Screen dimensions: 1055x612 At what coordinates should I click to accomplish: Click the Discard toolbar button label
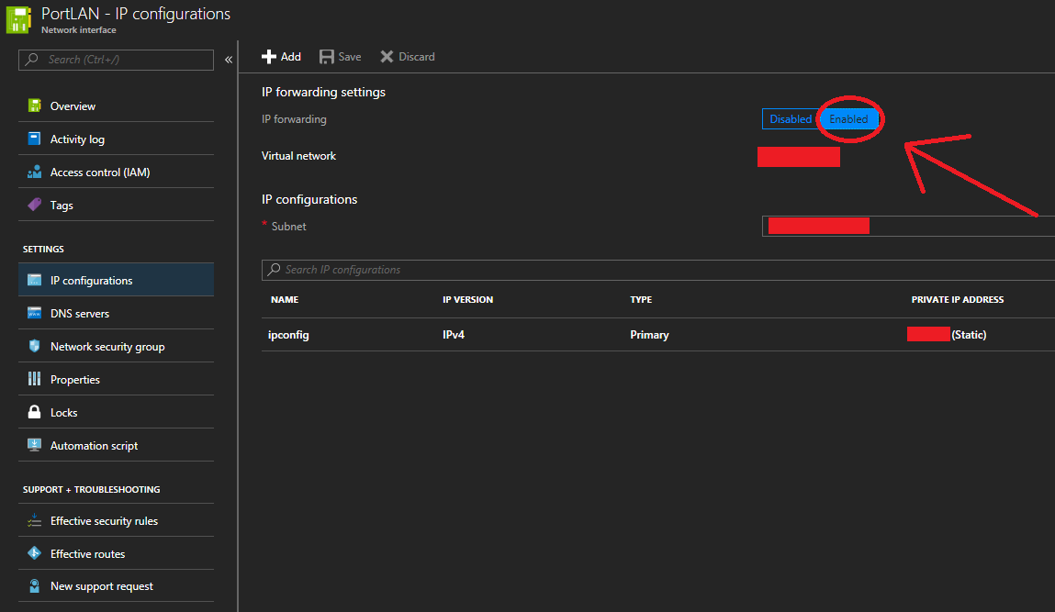[x=417, y=57]
